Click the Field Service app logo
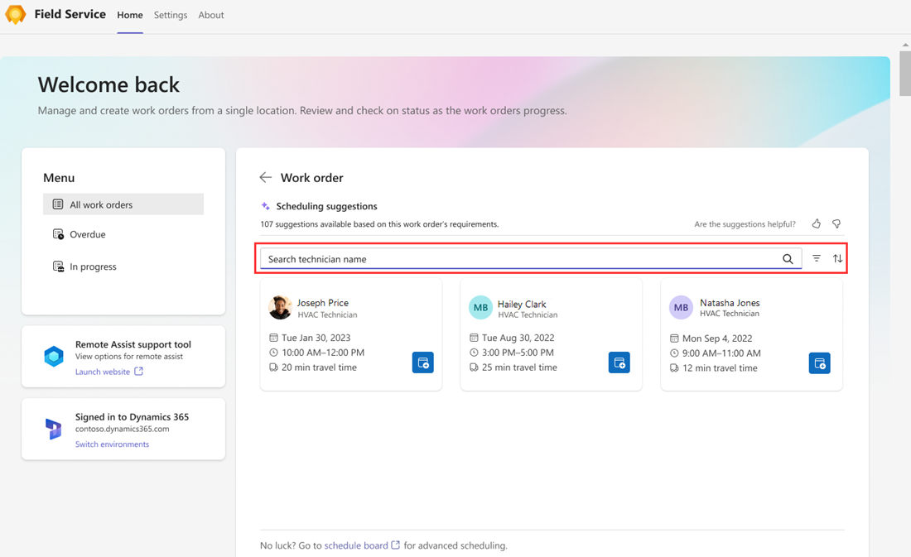 pyautogui.click(x=16, y=15)
